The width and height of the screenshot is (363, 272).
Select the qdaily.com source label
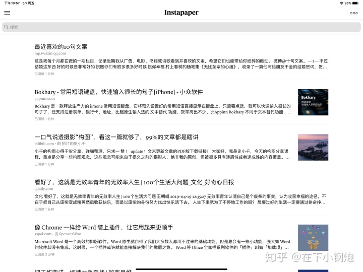(44, 189)
